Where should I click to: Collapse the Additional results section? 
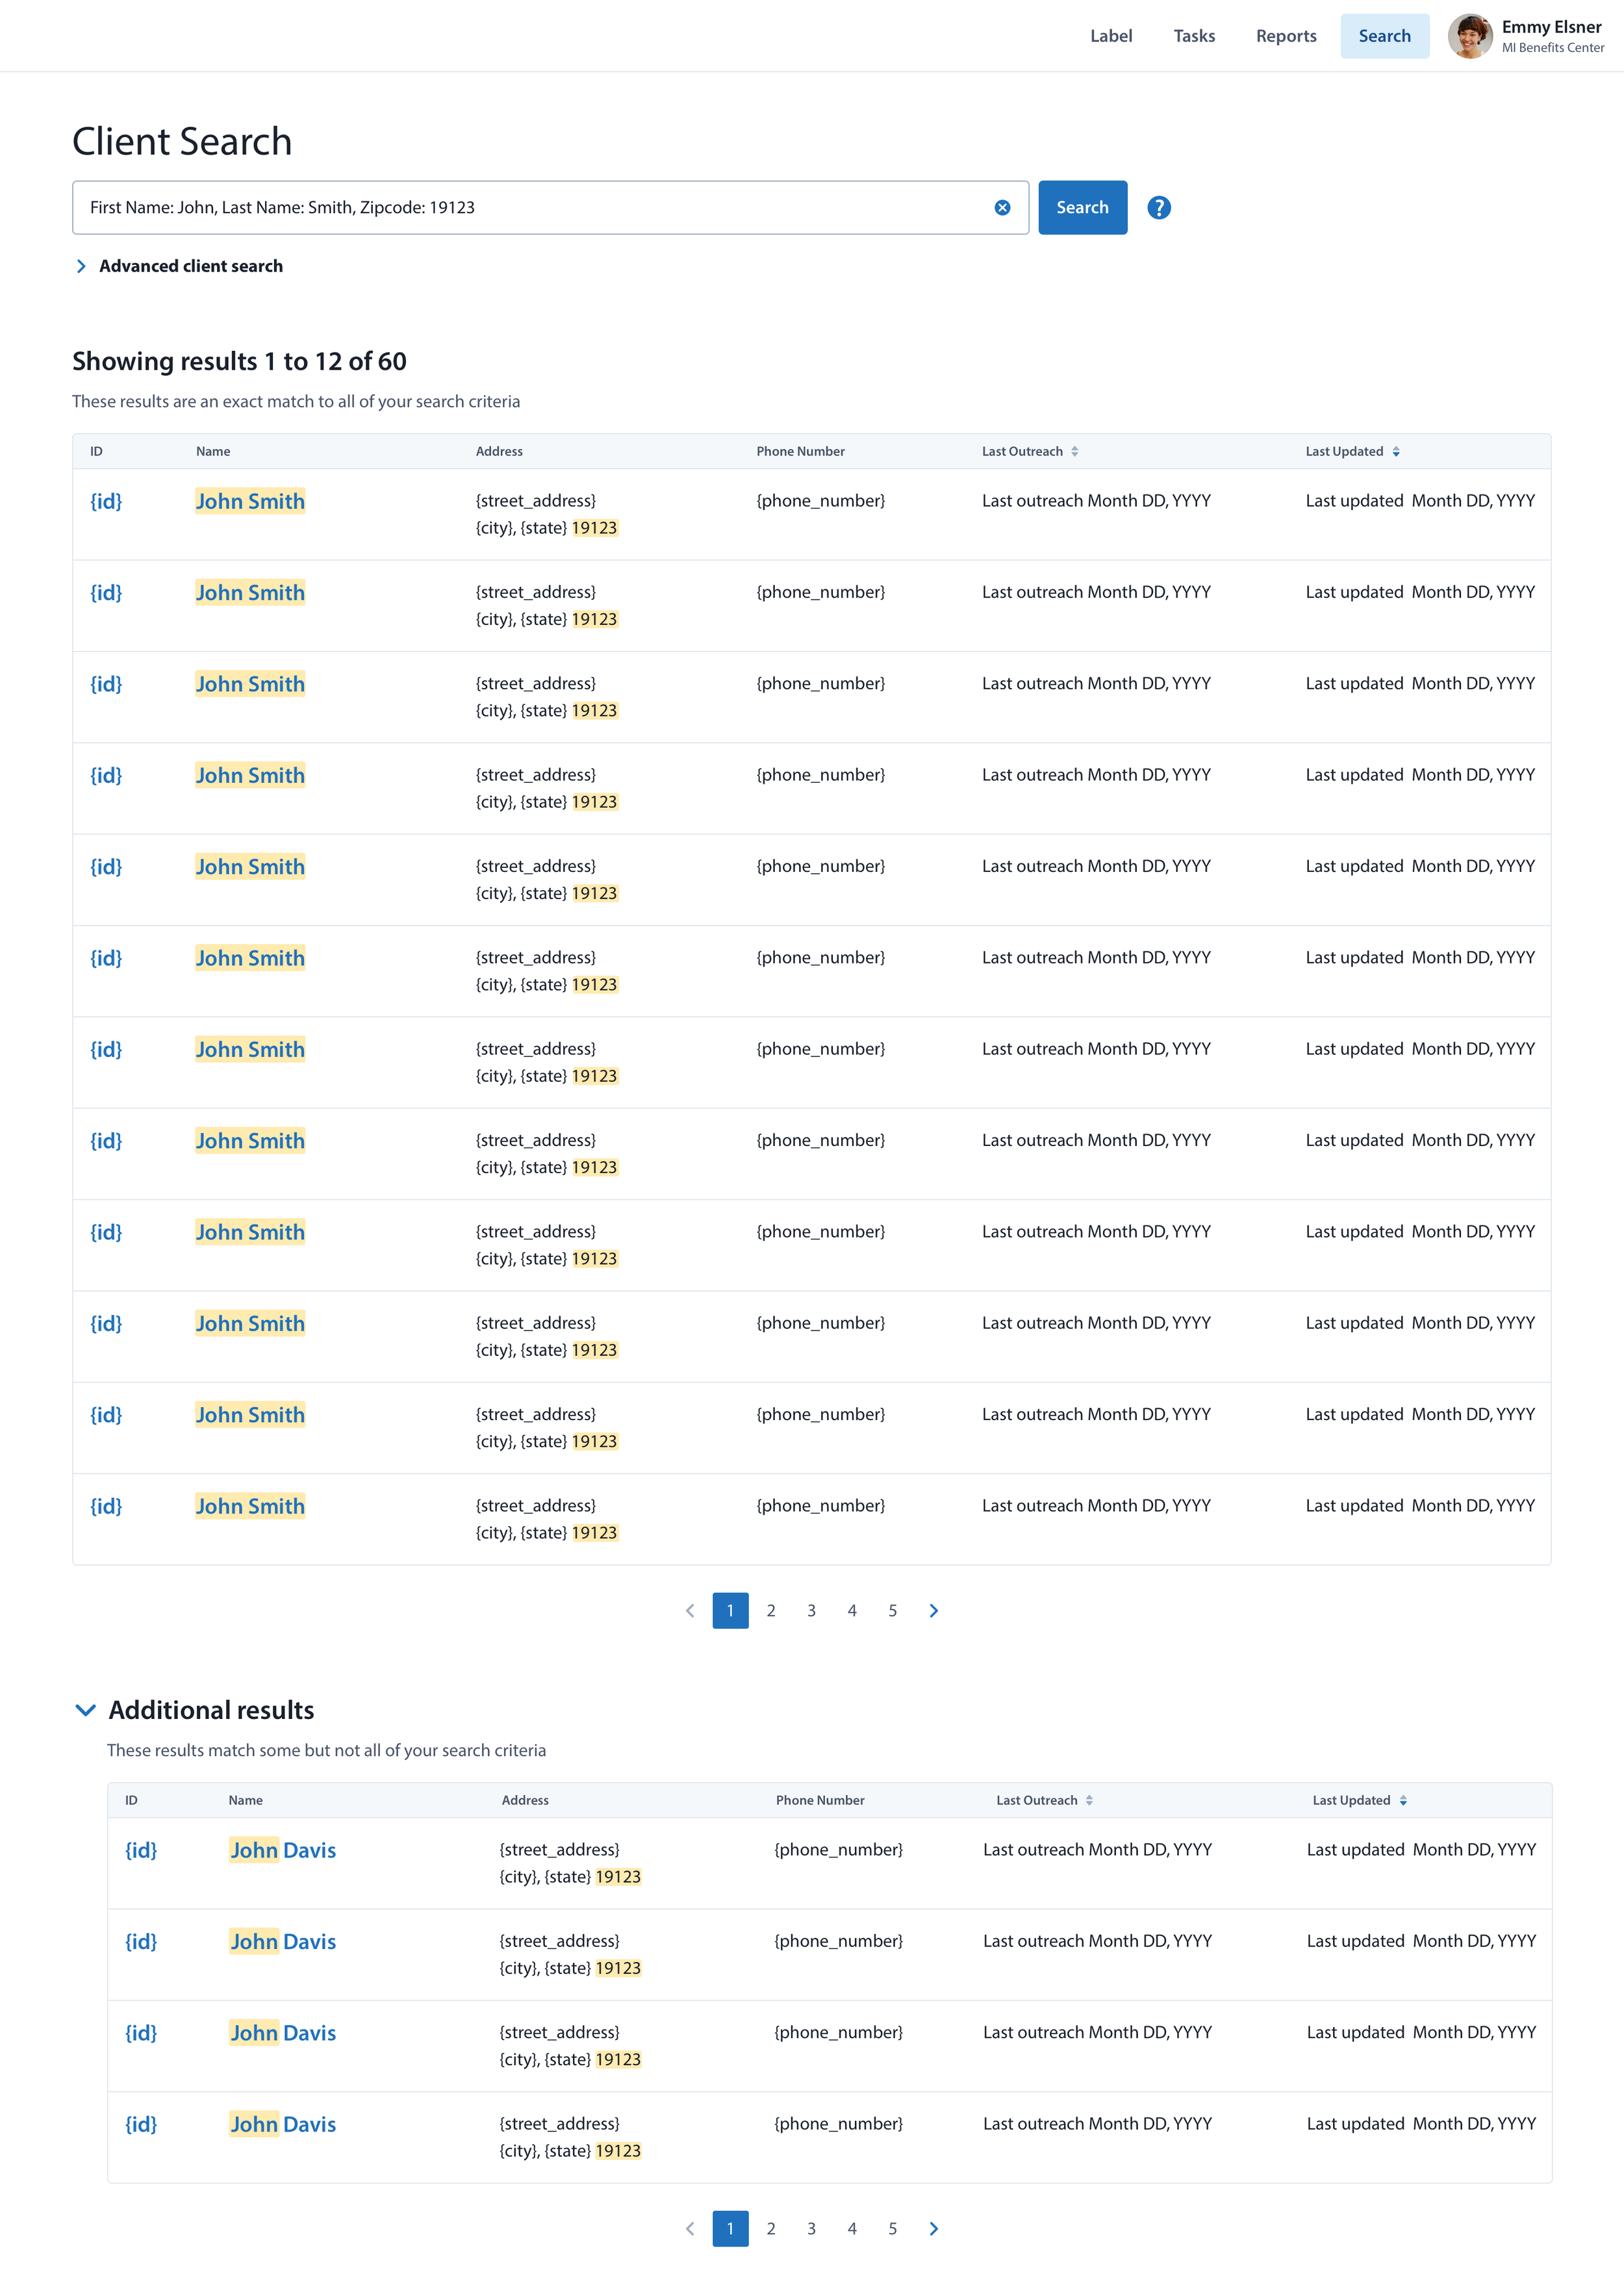pos(86,1710)
